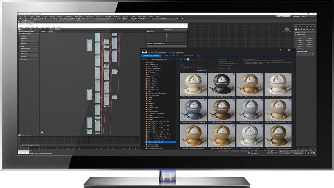The image size is (334, 188).
Task: Collapse the PARQUET category in the tree
Action: click(x=142, y=120)
